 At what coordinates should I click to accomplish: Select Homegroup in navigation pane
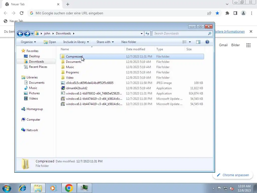coord(35,109)
